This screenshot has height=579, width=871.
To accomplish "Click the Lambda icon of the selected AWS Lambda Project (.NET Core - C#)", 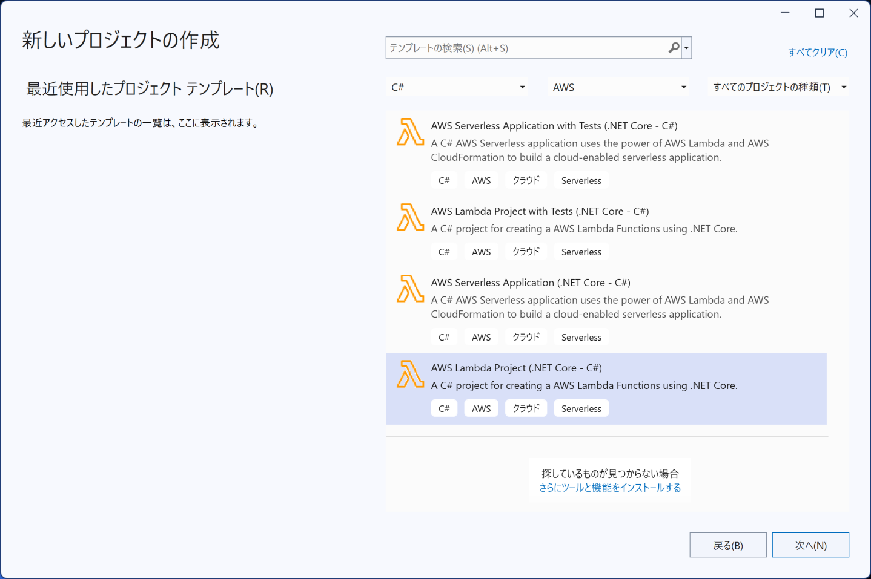I will coord(410,374).
